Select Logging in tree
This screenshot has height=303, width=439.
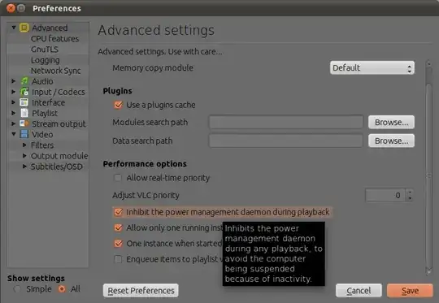pyautogui.click(x=45, y=60)
